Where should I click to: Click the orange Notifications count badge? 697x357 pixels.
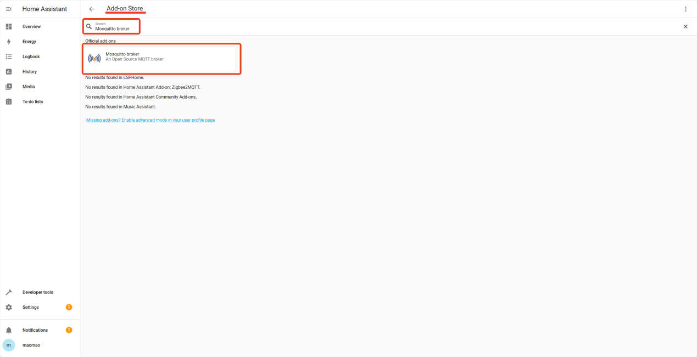coord(69,330)
